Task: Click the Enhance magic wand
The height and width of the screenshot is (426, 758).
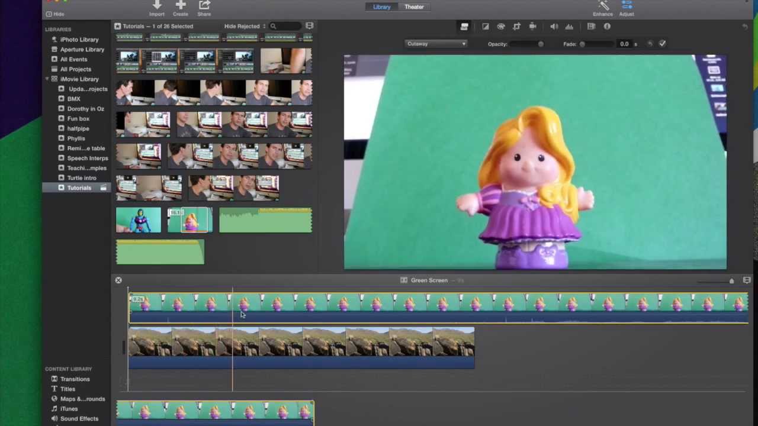Action: point(603,5)
